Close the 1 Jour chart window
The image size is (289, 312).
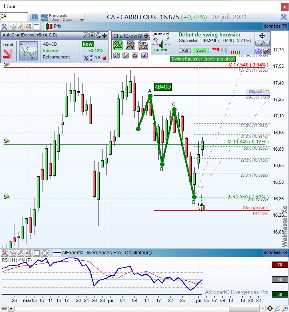285,7
